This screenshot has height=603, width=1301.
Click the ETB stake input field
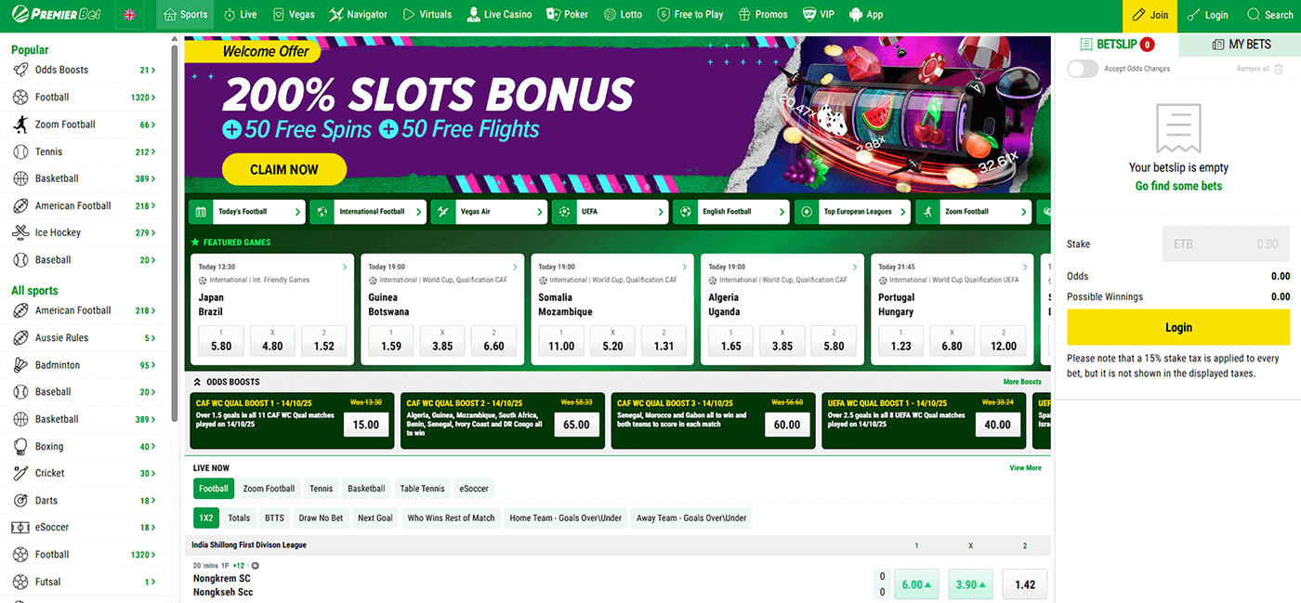1225,243
